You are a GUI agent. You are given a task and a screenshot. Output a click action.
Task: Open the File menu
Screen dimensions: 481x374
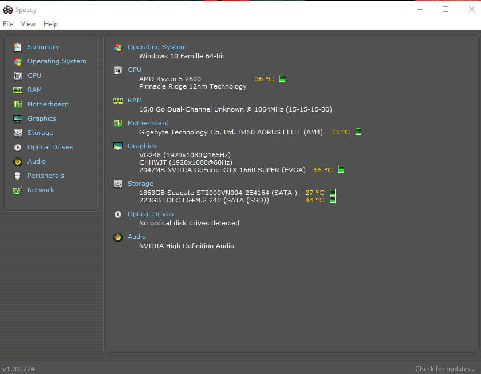(8, 24)
